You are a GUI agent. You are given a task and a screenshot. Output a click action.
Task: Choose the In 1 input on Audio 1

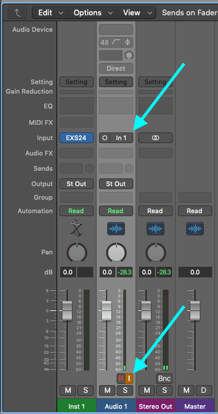[x=121, y=138]
